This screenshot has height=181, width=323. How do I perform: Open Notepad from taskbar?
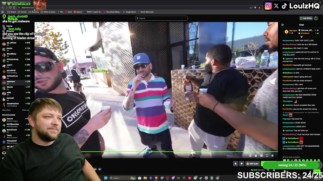pyautogui.click(x=212, y=178)
